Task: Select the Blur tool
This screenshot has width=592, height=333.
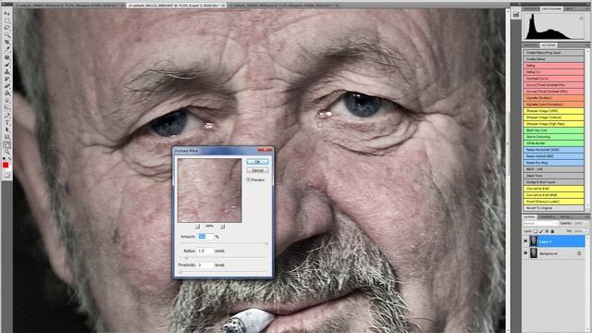Action: 6,101
